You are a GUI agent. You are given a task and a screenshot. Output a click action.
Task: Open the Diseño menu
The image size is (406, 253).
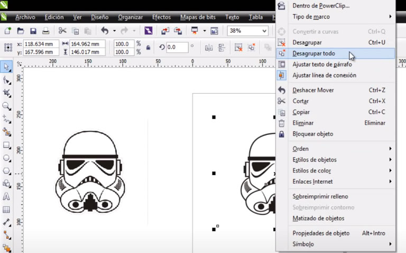(x=100, y=17)
